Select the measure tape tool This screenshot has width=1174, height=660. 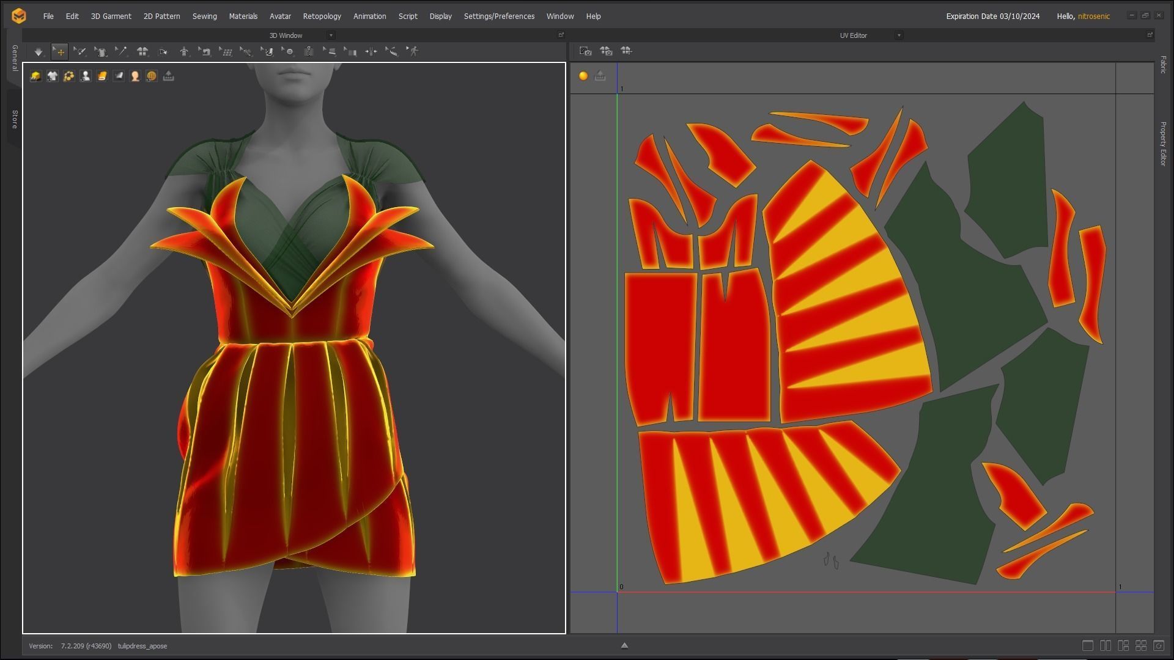pyautogui.click(x=392, y=52)
